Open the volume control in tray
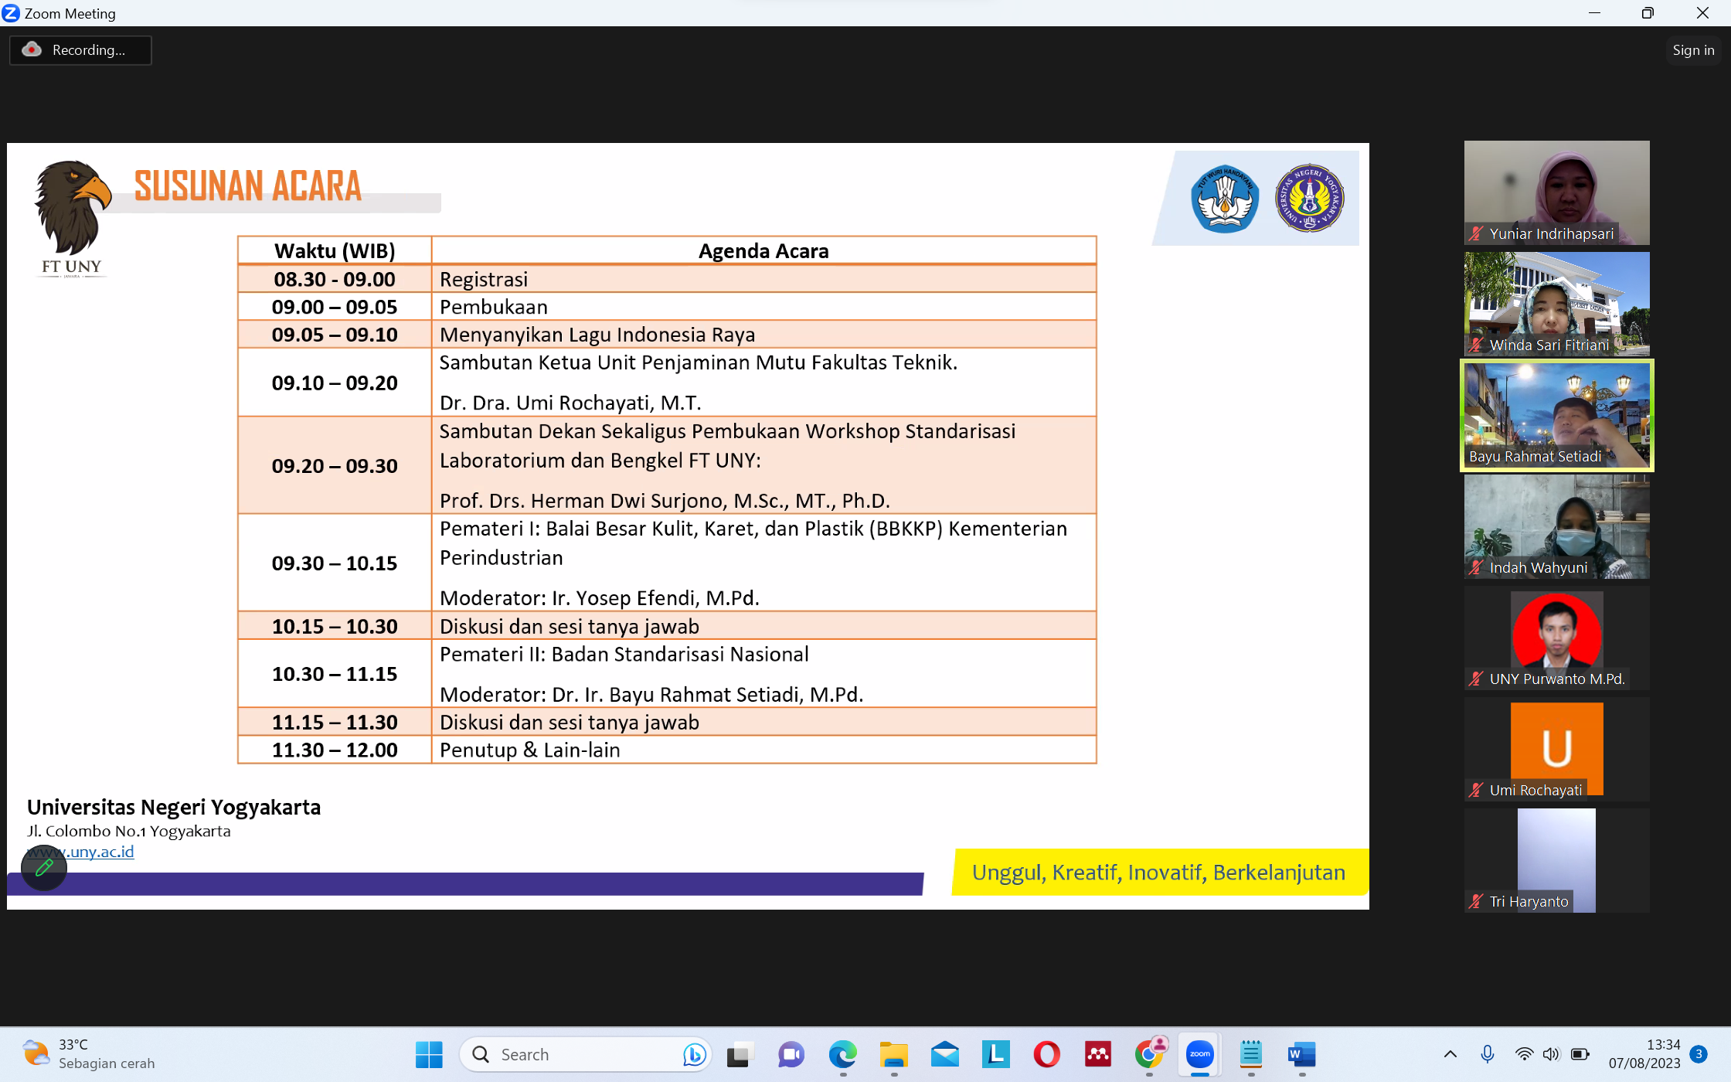This screenshot has height=1082, width=1731. coord(1551,1054)
